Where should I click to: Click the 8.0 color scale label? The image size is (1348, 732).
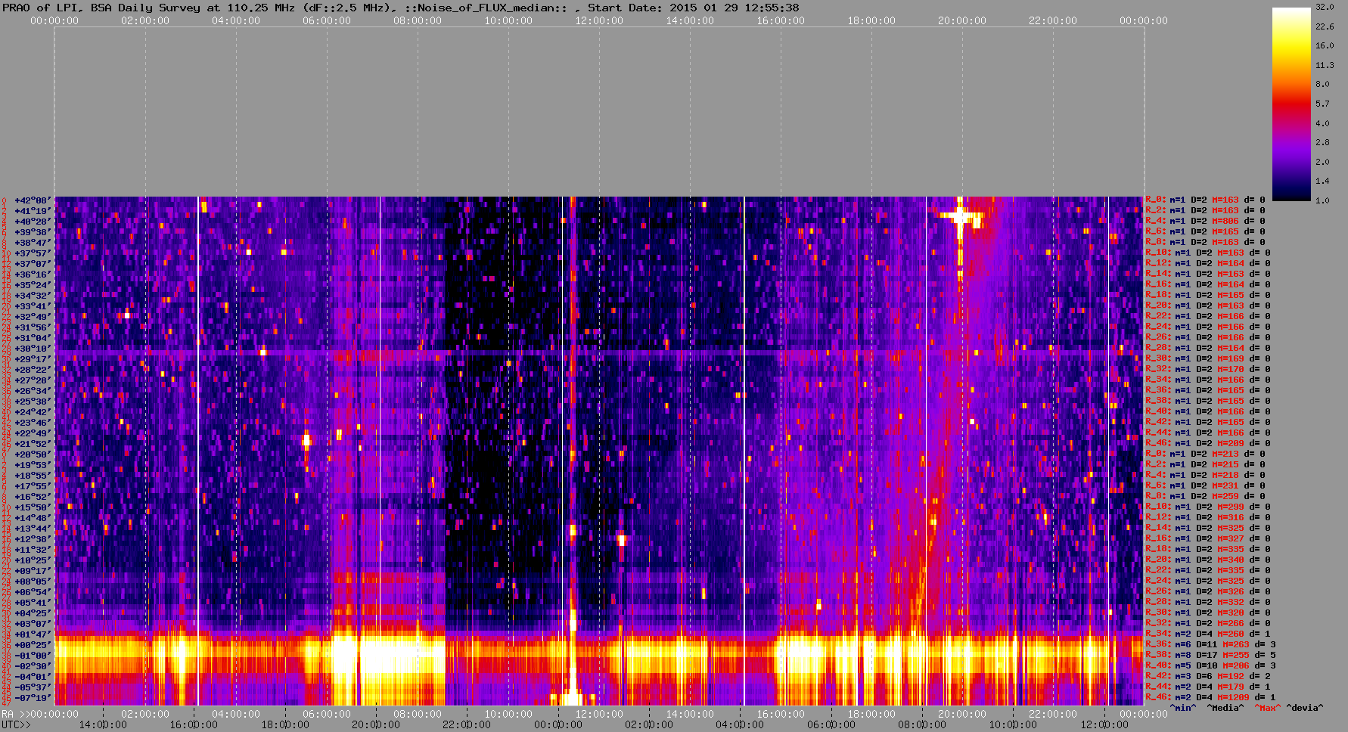tap(1322, 84)
